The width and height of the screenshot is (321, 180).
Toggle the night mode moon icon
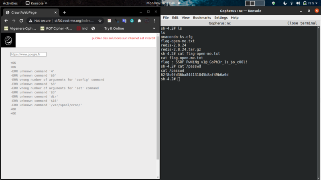[x=285, y=3]
